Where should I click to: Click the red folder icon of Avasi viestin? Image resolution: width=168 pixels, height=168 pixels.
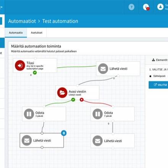[62, 92]
